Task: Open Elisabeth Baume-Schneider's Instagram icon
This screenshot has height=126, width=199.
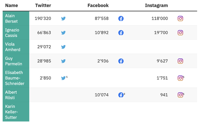Action: click(x=180, y=78)
